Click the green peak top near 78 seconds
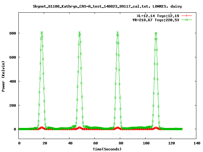This screenshot has height=152, width=203. coord(117,32)
